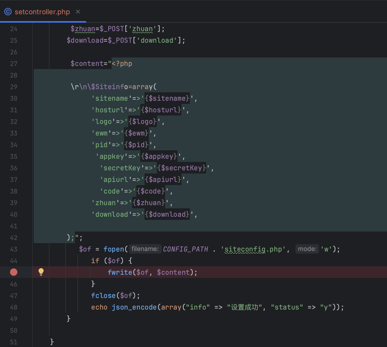Click the 'siteconfig.php' string

(x=253, y=249)
